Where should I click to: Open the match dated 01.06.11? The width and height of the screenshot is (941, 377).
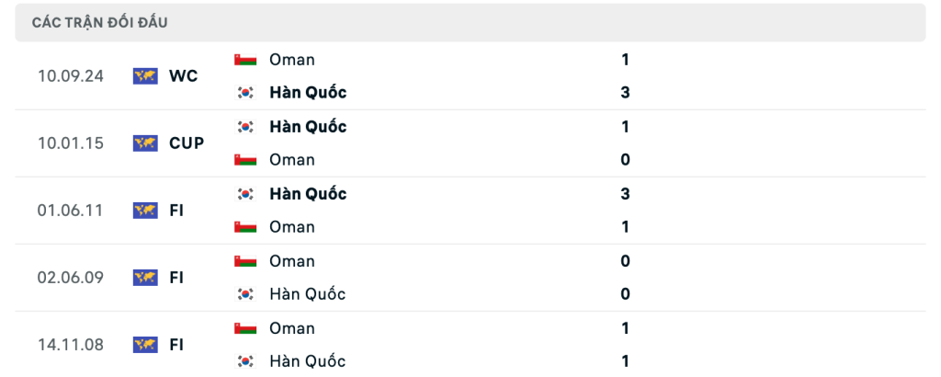pyautogui.click(x=470, y=211)
